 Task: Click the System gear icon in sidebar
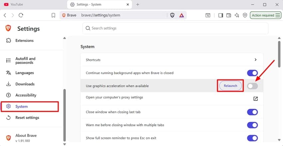[8, 106]
